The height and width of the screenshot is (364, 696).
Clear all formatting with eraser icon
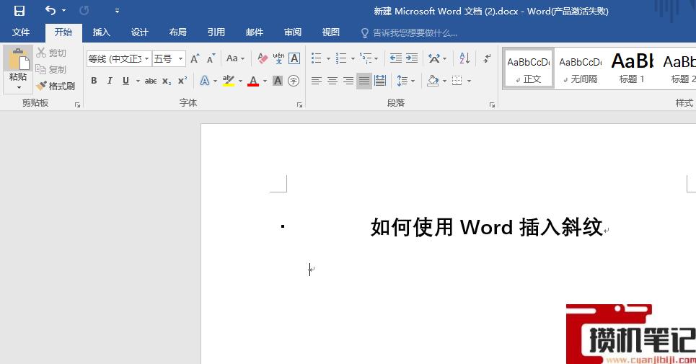click(x=263, y=58)
